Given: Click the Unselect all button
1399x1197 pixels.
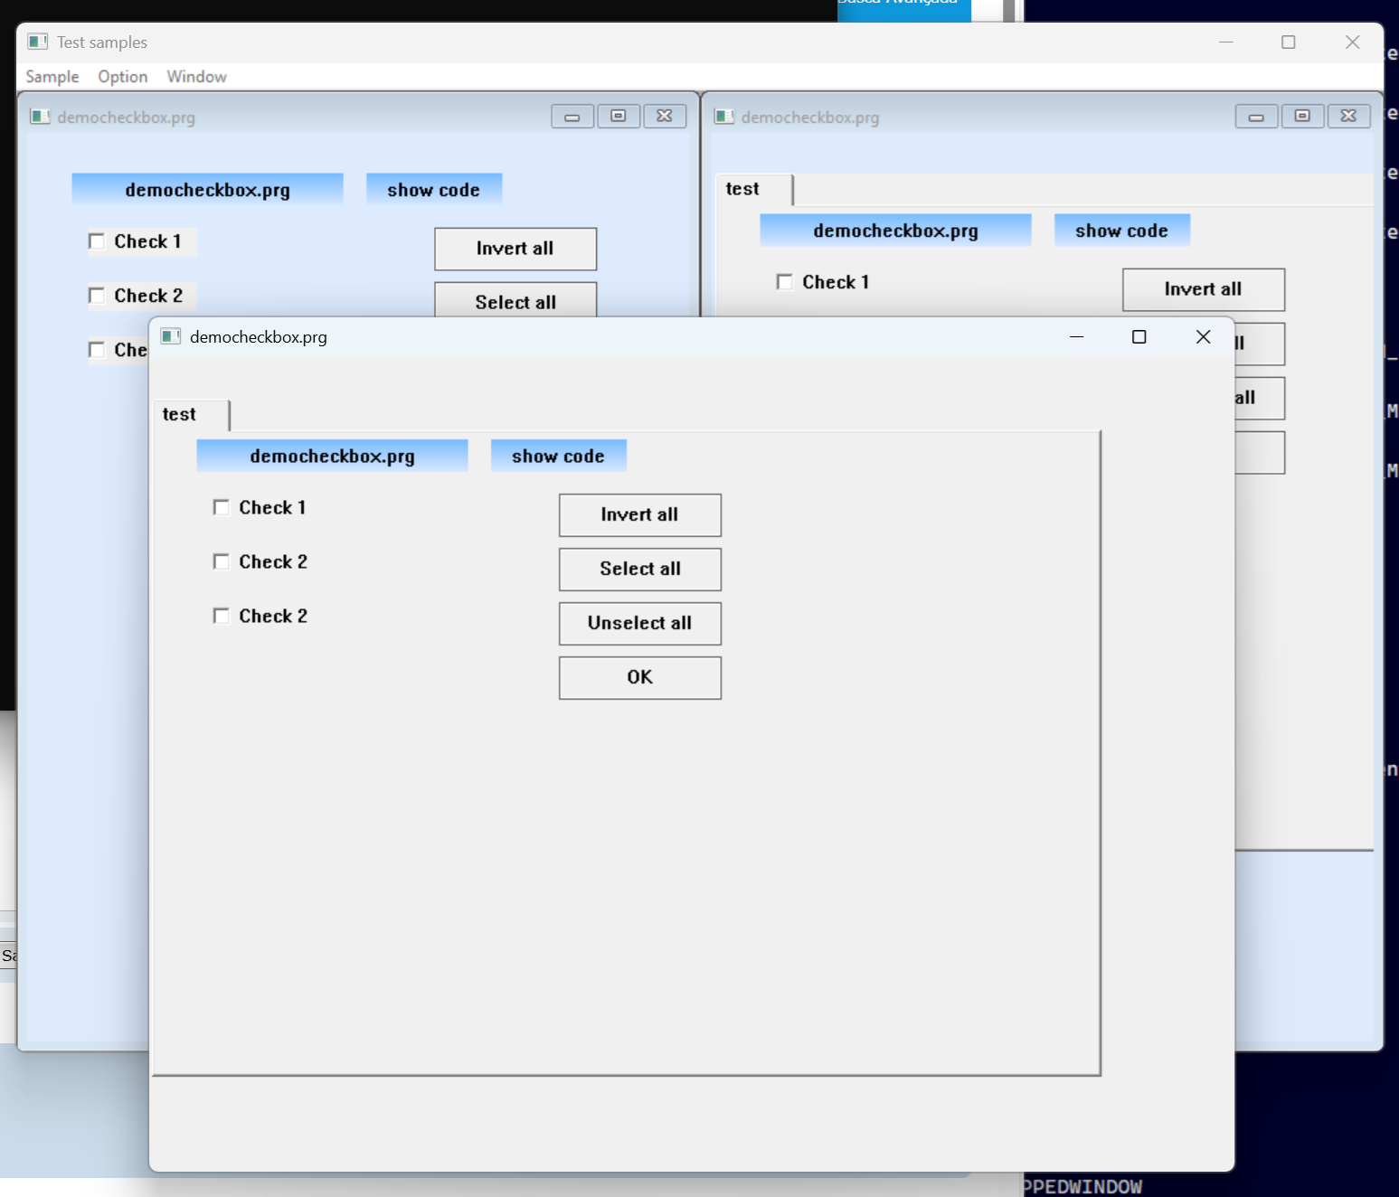Looking at the screenshot, I should pyautogui.click(x=639, y=624).
